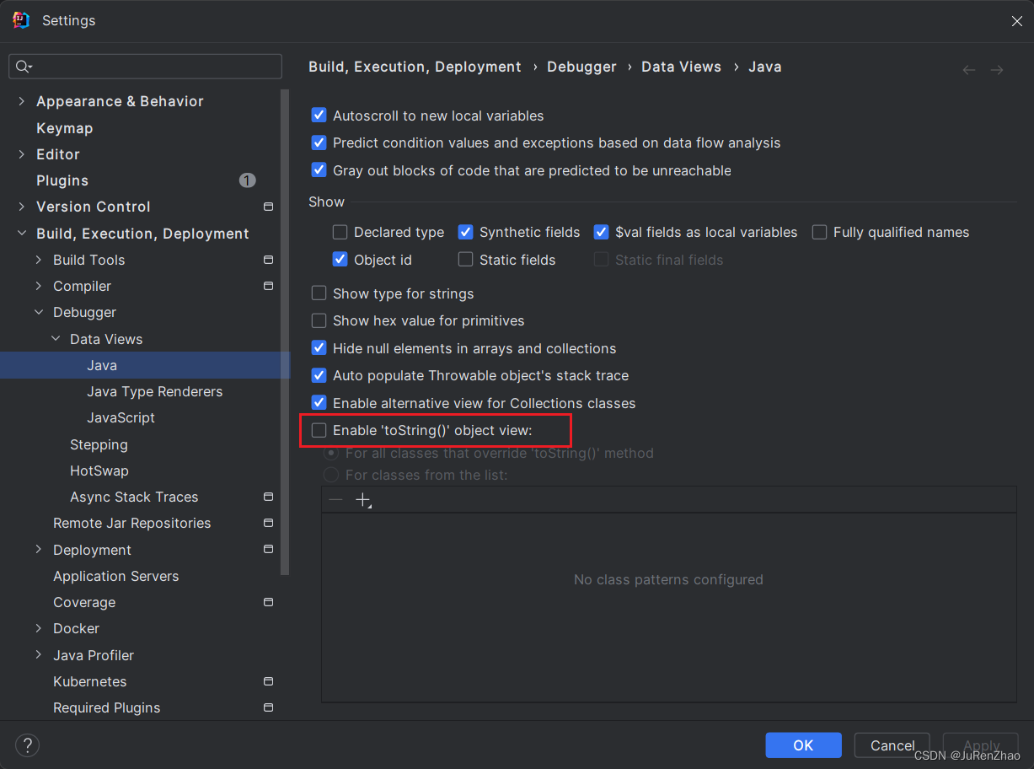The height and width of the screenshot is (769, 1034).
Task: Click project-level icon beside Remote Jar Repositories
Action: [x=268, y=523]
